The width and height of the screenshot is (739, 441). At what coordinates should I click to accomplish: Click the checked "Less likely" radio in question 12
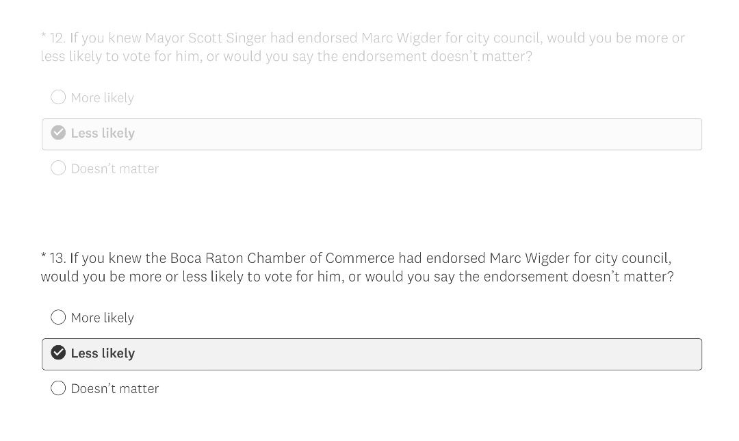[x=58, y=133]
